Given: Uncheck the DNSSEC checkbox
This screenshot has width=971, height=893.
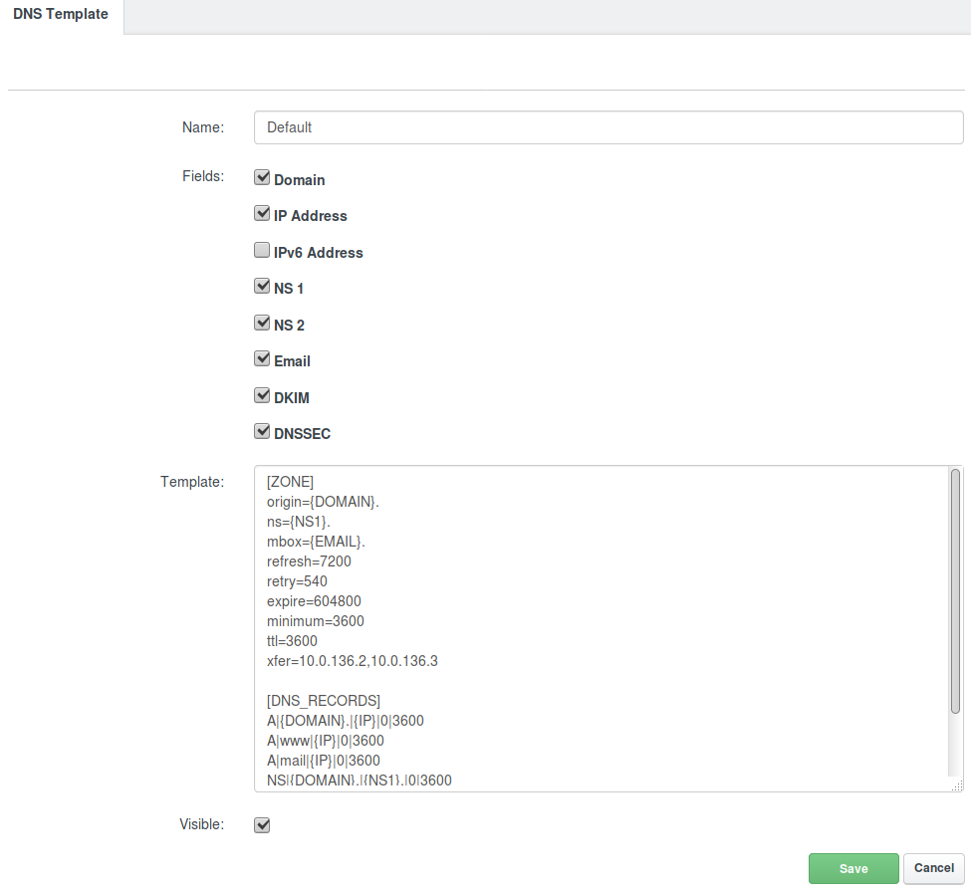Looking at the screenshot, I should 262,431.
